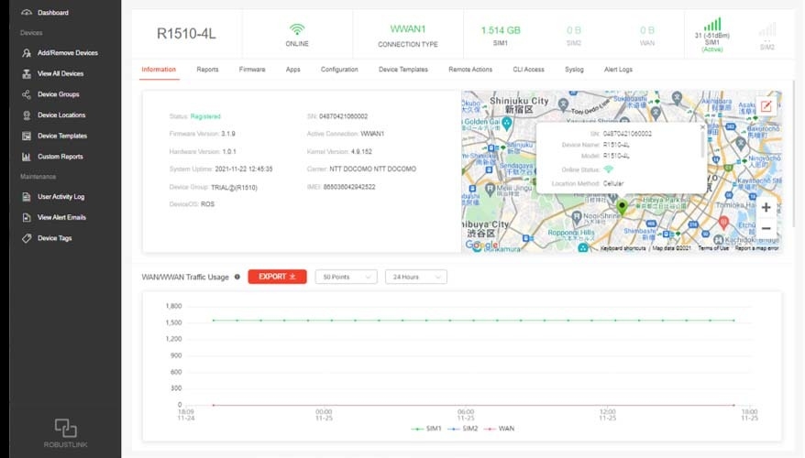
Task: Zoom out on the map
Action: 766,228
